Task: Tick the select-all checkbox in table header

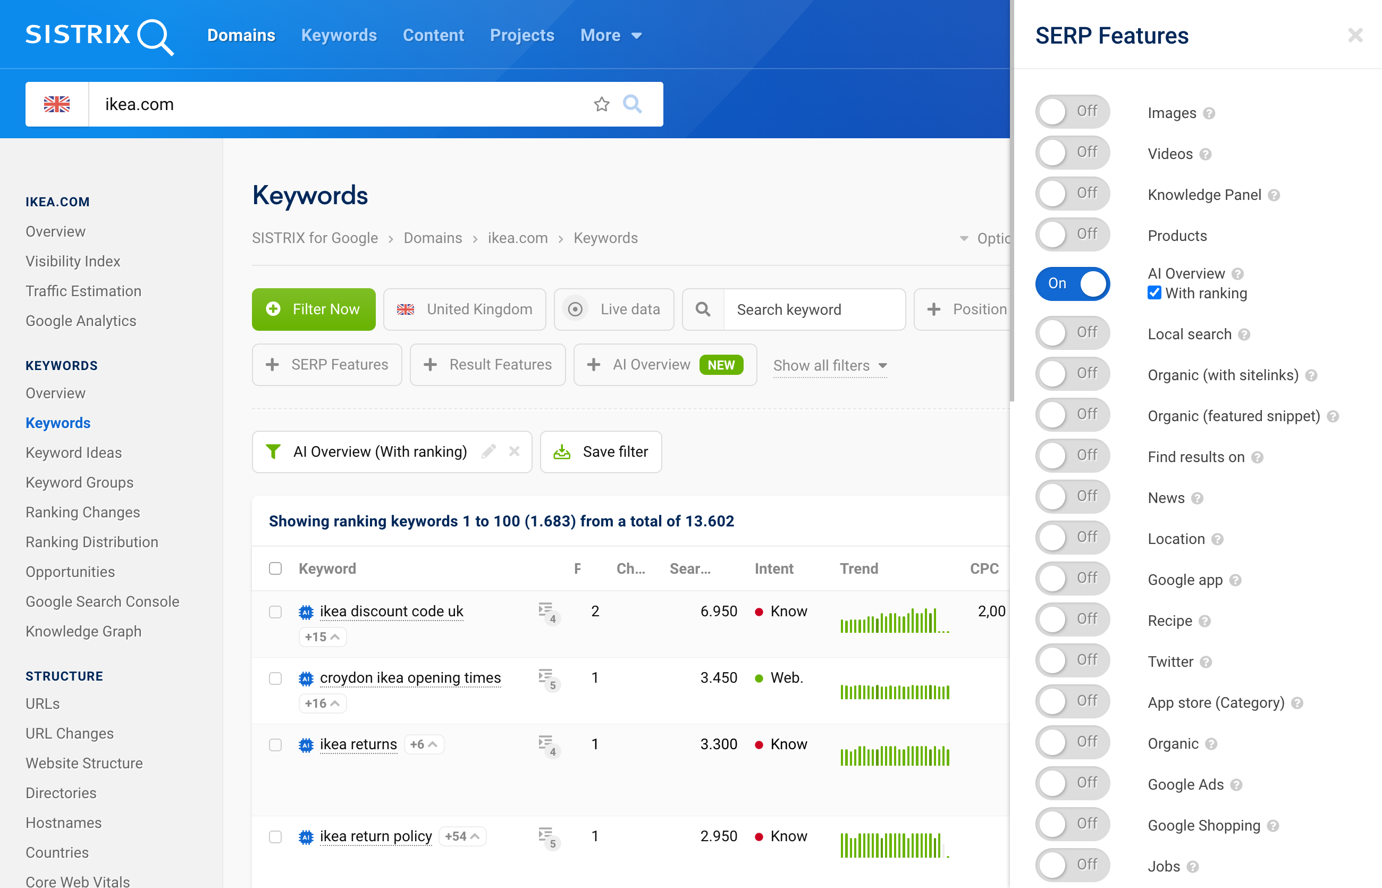Action: [275, 569]
